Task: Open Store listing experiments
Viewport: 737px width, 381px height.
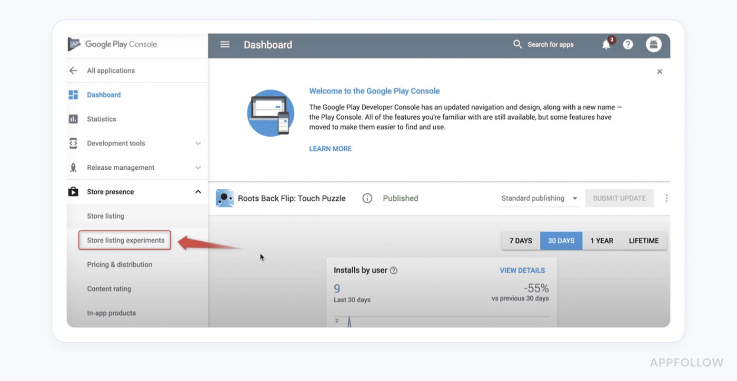Action: 125,240
